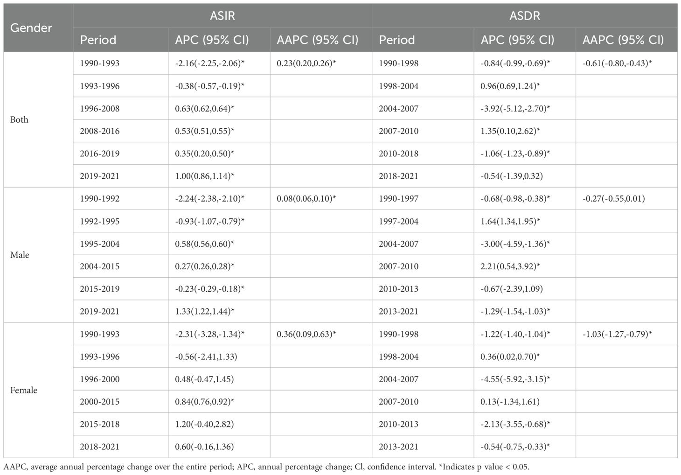
Task: Click the Period header under ASIR
Action: [98, 40]
